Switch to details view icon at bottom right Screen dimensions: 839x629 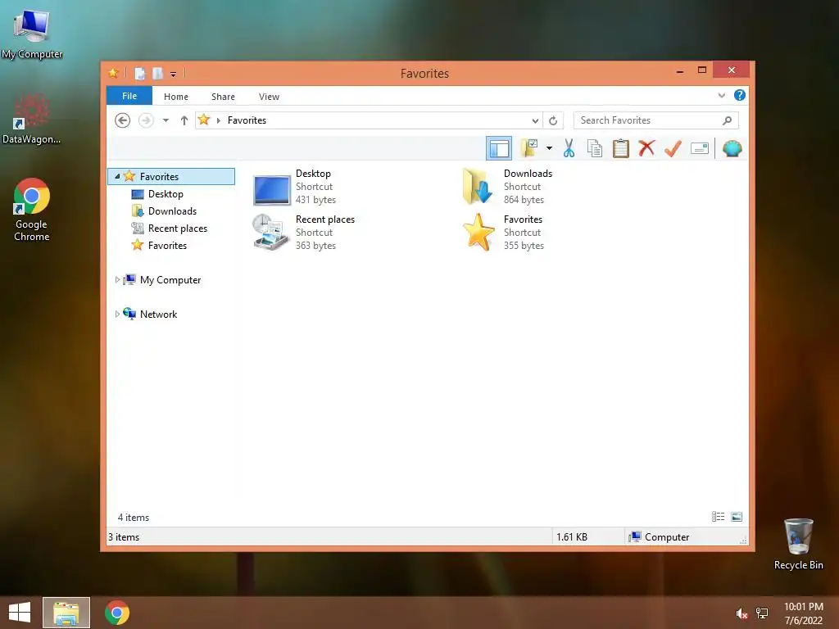click(718, 516)
